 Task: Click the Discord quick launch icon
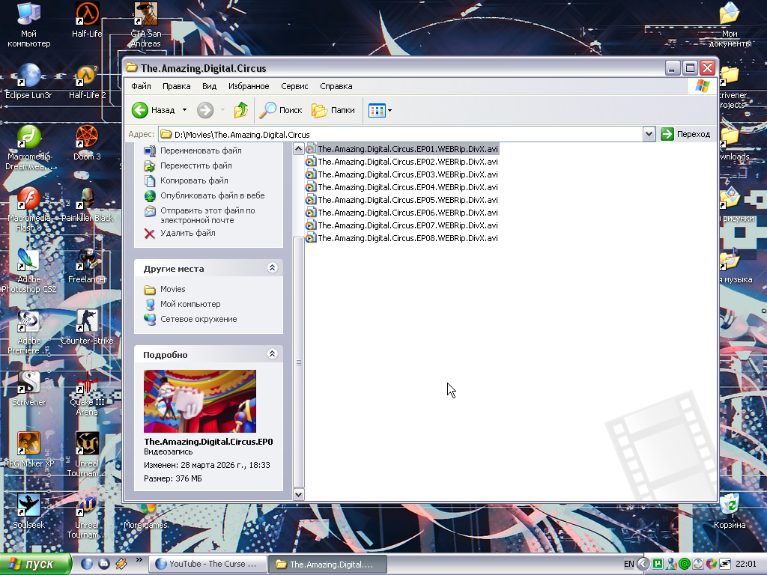103,564
